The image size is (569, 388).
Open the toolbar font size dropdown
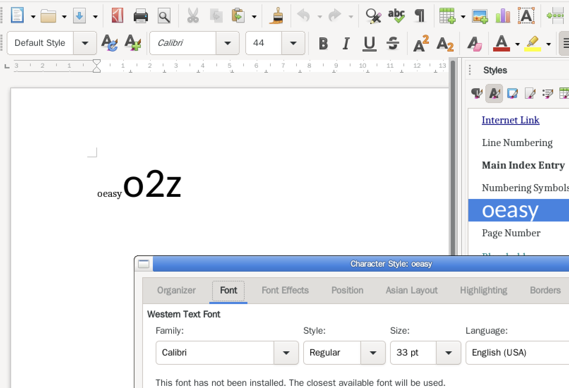click(x=293, y=43)
